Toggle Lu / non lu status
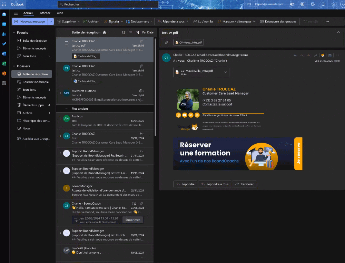 pos(203,21)
